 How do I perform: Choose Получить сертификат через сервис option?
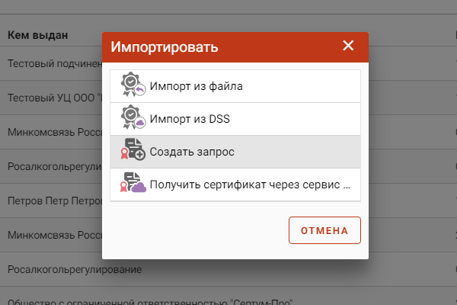[x=235, y=185]
